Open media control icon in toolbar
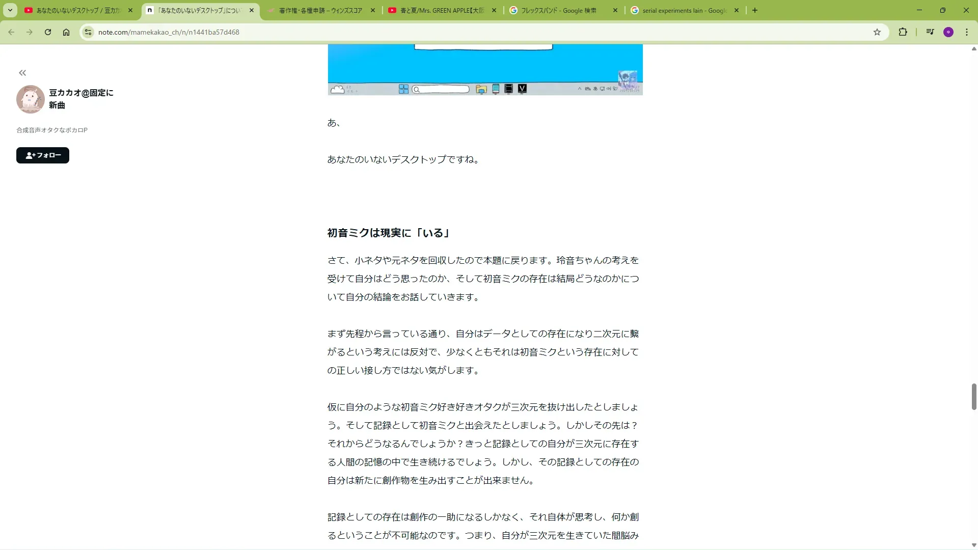The image size is (978, 550). click(x=930, y=32)
